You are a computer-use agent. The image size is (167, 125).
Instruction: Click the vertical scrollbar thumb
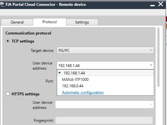[x=159, y=57]
